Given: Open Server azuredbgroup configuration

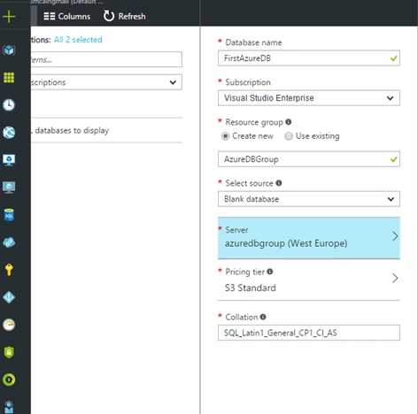Looking at the screenshot, I should [x=309, y=238].
